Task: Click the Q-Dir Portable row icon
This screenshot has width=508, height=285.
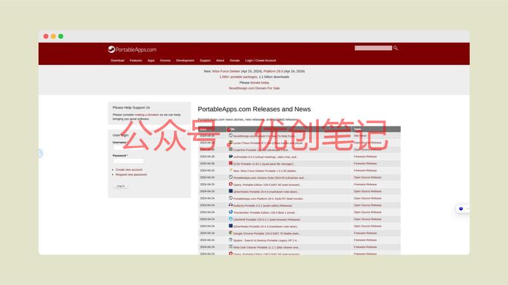Action: [231, 163]
